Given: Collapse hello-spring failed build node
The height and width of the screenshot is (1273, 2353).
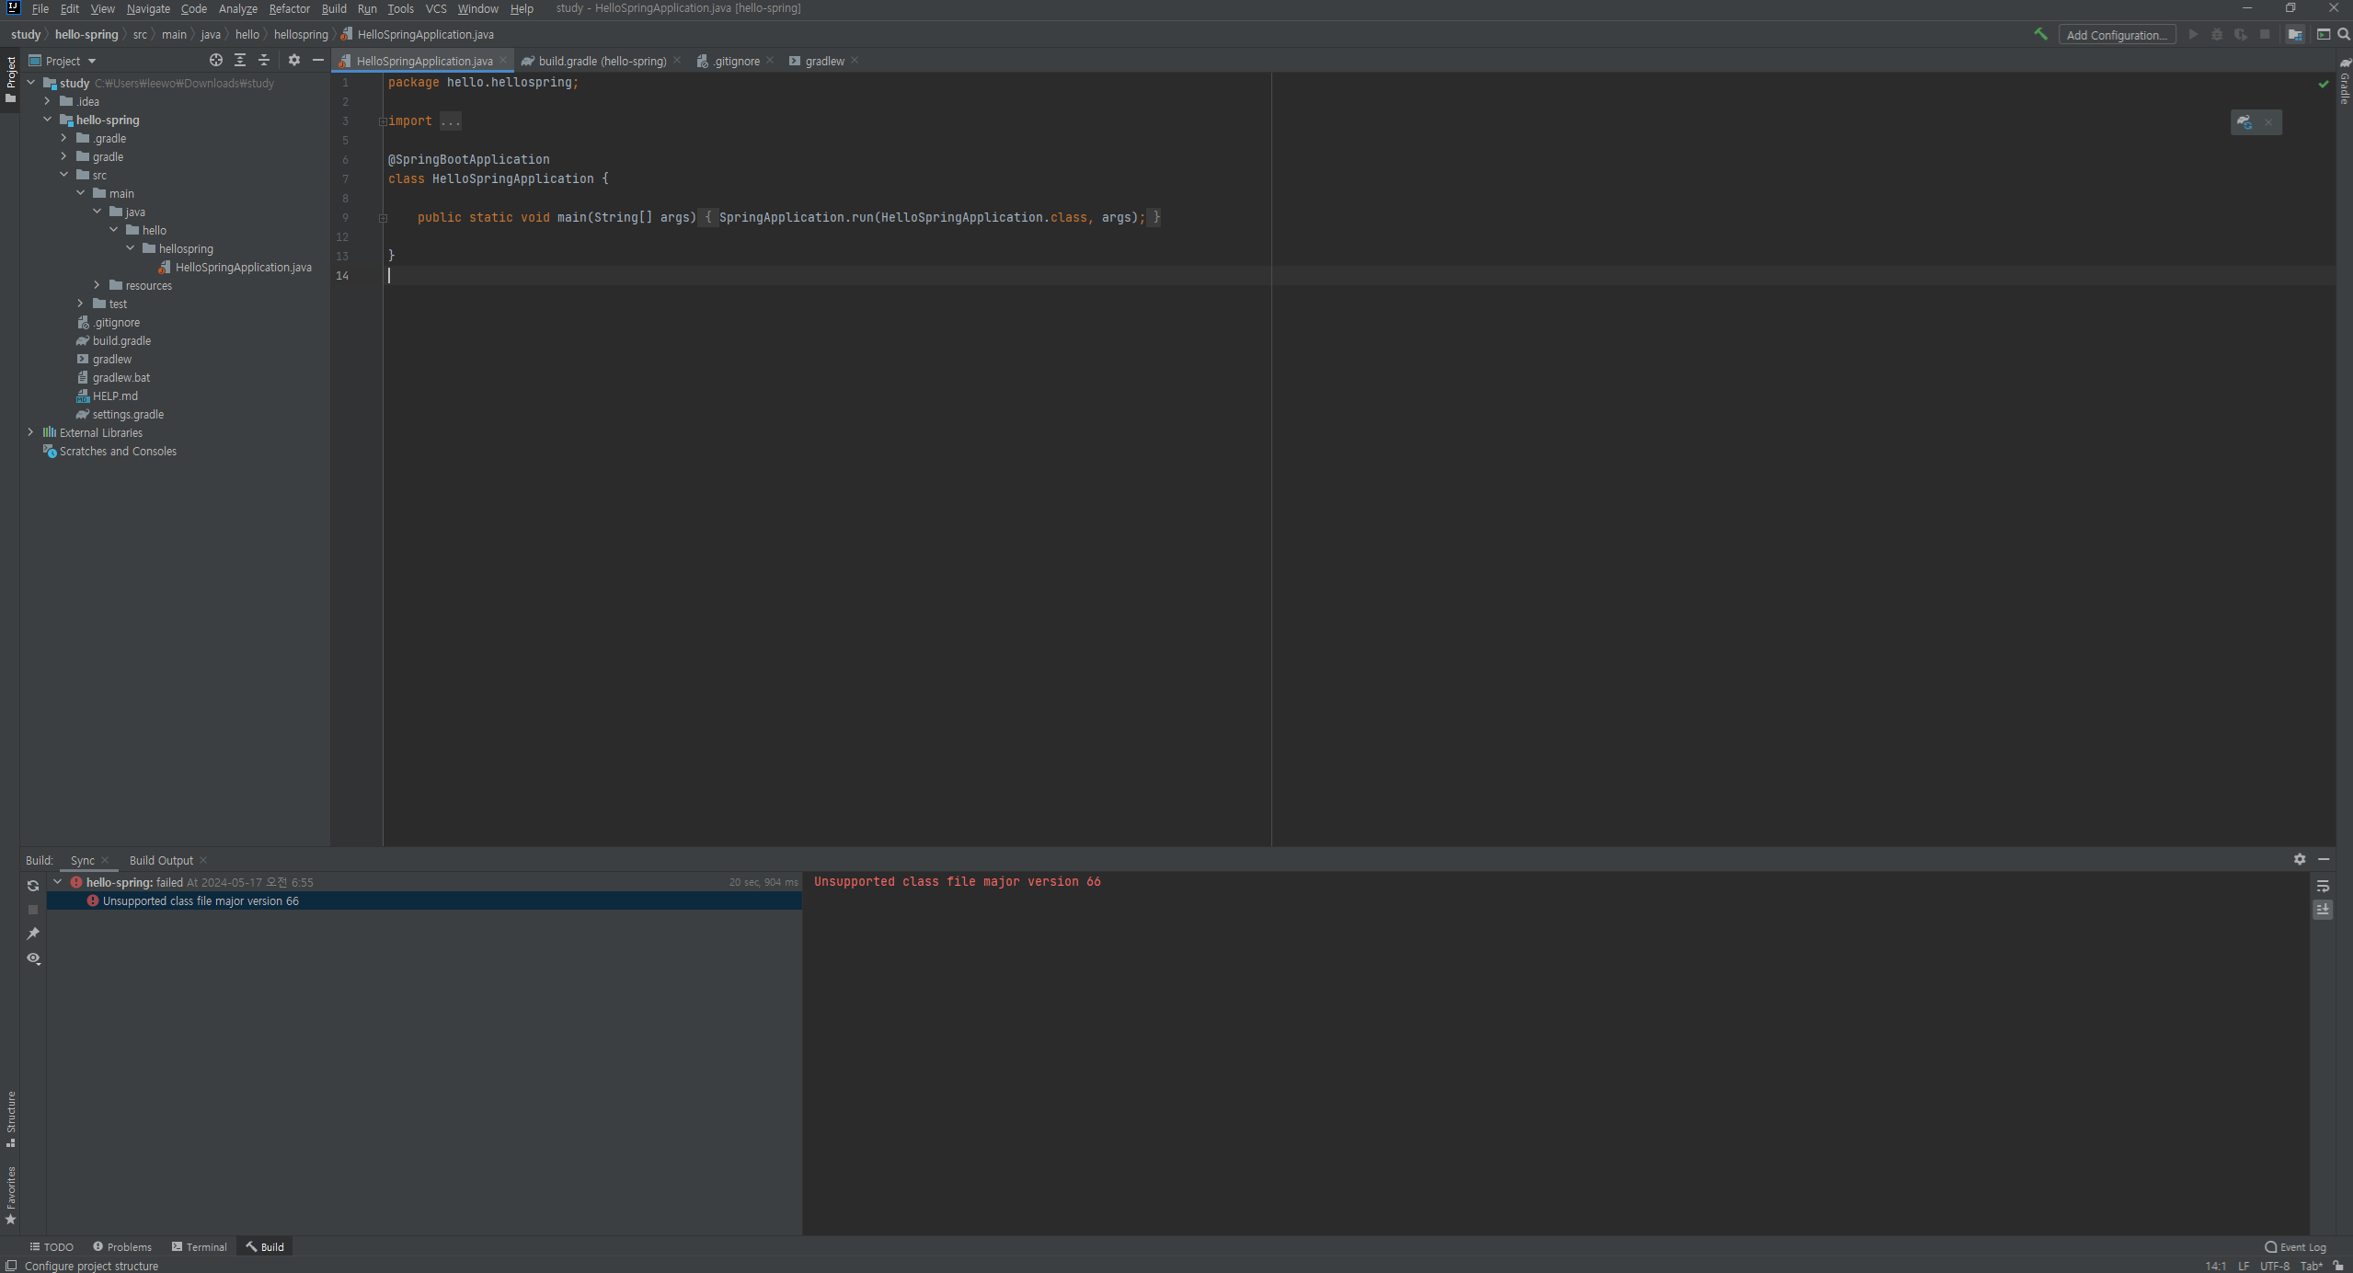Looking at the screenshot, I should 58,882.
